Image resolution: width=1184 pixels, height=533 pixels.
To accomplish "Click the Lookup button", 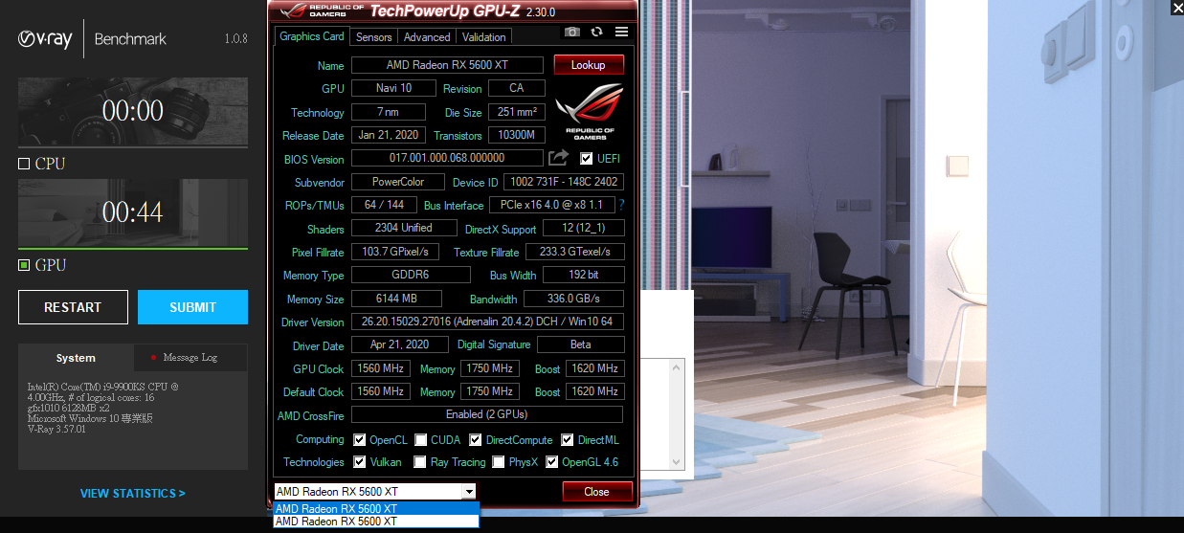I will click(589, 65).
